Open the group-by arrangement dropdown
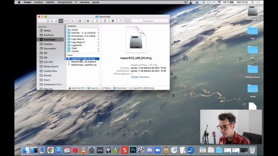The height and width of the screenshot is (156, 278). (73, 21)
